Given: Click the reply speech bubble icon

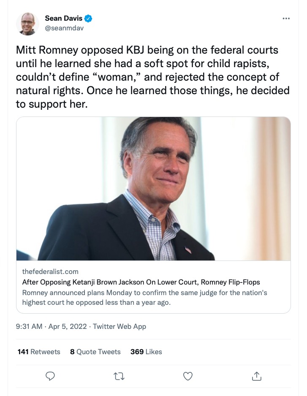Looking at the screenshot, I should click(50, 376).
